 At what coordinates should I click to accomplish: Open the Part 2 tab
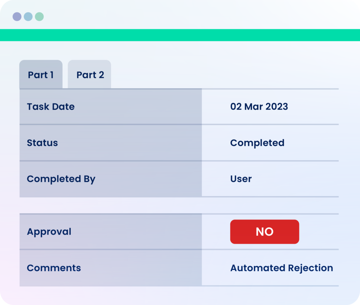[90, 75]
